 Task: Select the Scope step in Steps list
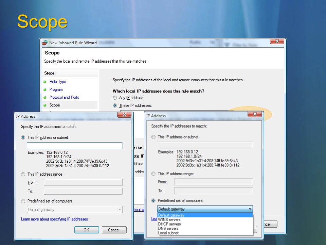click(x=55, y=105)
